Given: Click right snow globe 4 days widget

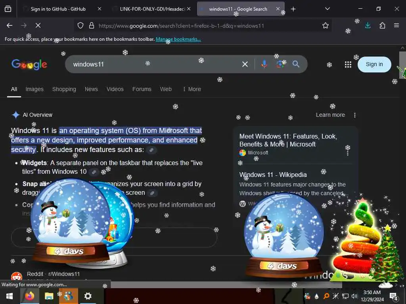Looking at the screenshot, I should (284, 235).
